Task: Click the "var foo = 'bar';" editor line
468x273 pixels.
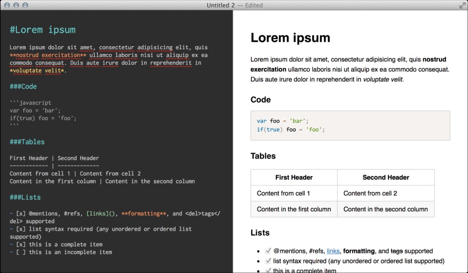Action: coord(35,110)
